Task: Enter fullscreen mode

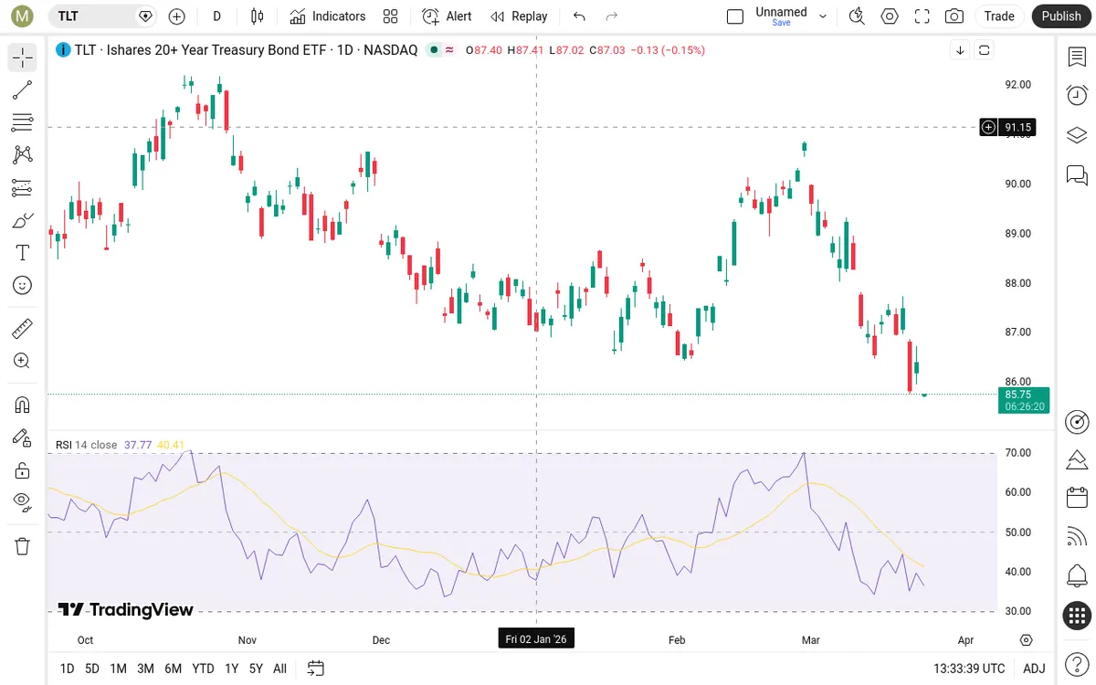Action: coord(922,16)
